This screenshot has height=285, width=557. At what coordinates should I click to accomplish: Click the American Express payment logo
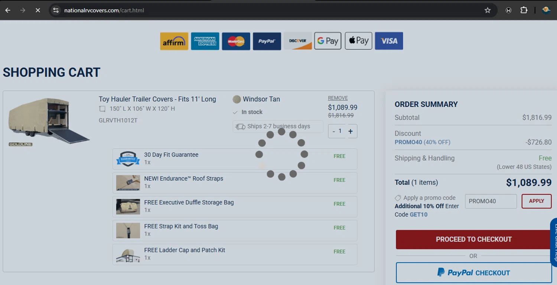click(205, 41)
